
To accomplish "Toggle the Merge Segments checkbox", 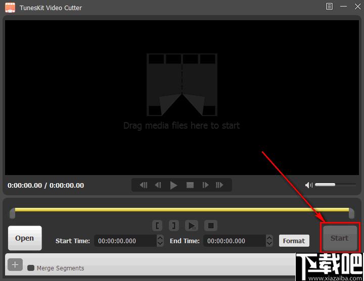I will (x=31, y=268).
